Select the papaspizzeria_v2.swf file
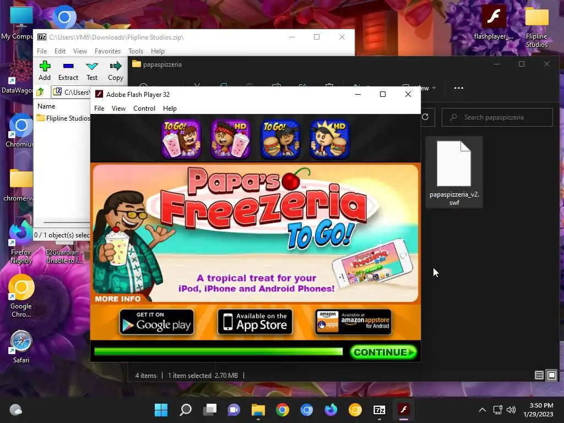Viewport: 564px width, 423px height. (454, 172)
